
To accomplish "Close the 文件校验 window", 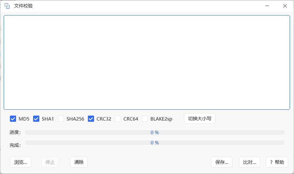I will tap(285, 6).
